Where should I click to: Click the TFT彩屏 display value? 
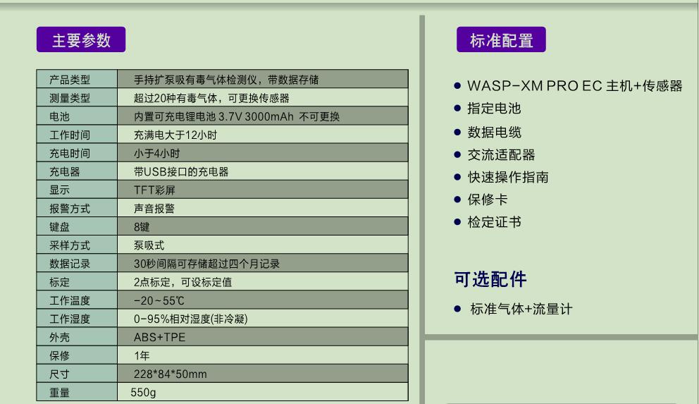[x=154, y=190]
